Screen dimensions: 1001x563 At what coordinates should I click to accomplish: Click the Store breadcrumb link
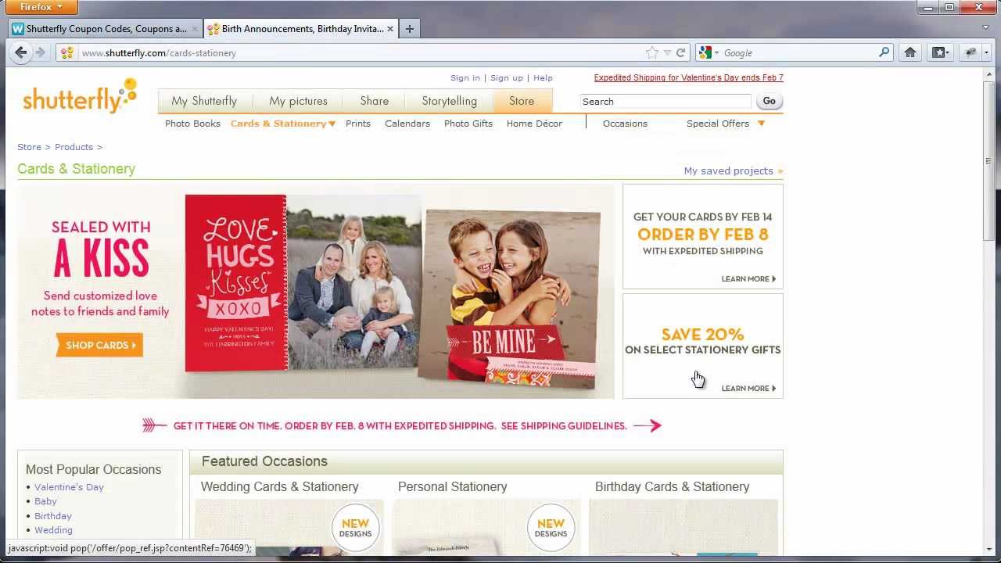click(x=29, y=147)
